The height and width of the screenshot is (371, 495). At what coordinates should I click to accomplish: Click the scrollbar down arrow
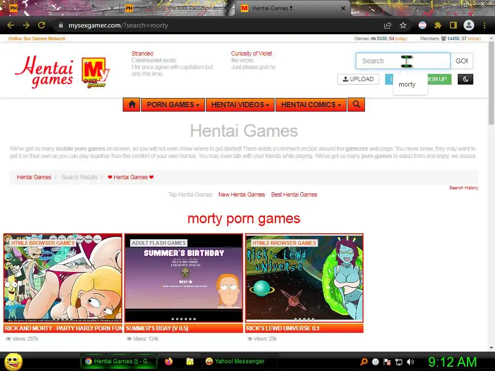(491, 348)
